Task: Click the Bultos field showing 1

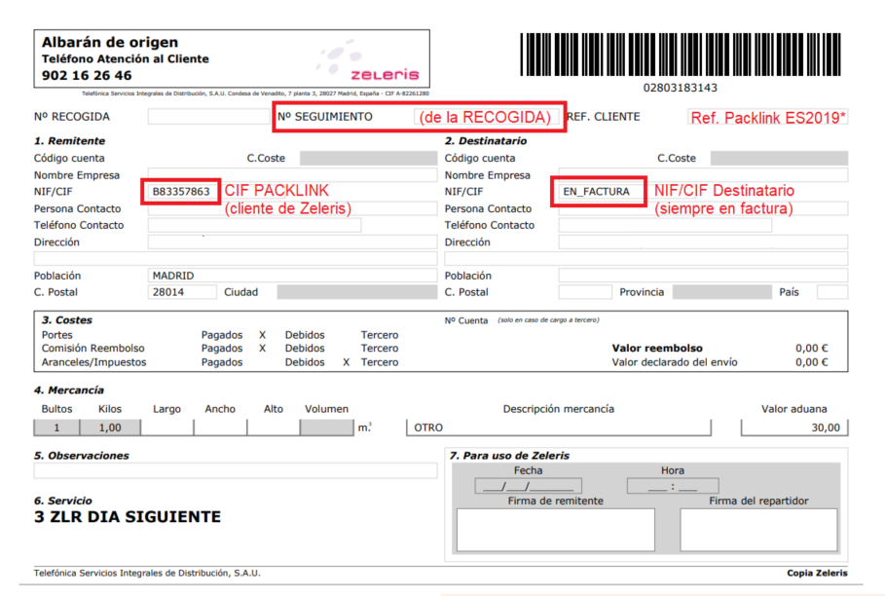Action: coord(56,428)
